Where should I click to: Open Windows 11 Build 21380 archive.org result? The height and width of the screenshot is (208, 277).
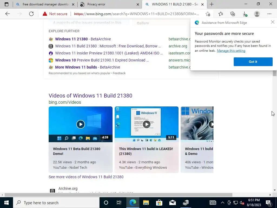click(108, 46)
